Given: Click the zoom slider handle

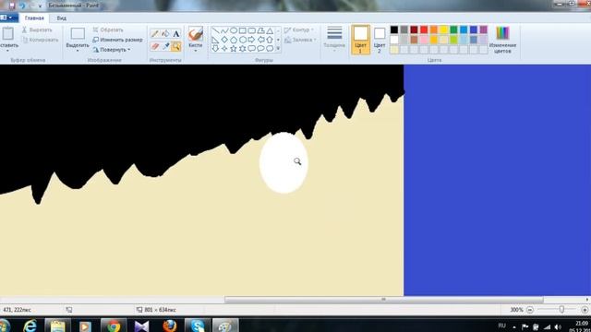Looking at the screenshot, I should (561, 310).
